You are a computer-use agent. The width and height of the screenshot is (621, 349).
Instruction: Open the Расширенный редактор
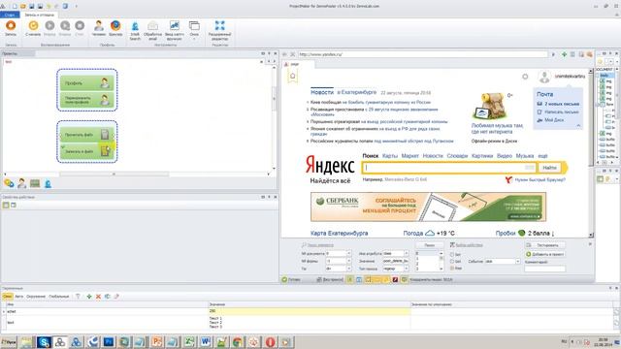click(x=220, y=30)
